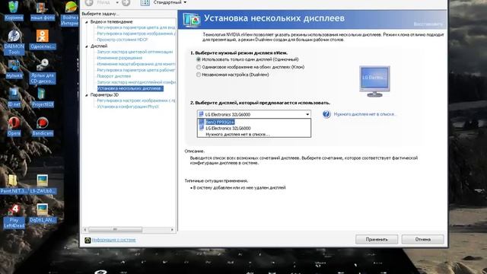The width and height of the screenshot is (487, 274).
Task: Click the Back arrow in NVIDIA toolbar
Action: (x=89, y=2)
